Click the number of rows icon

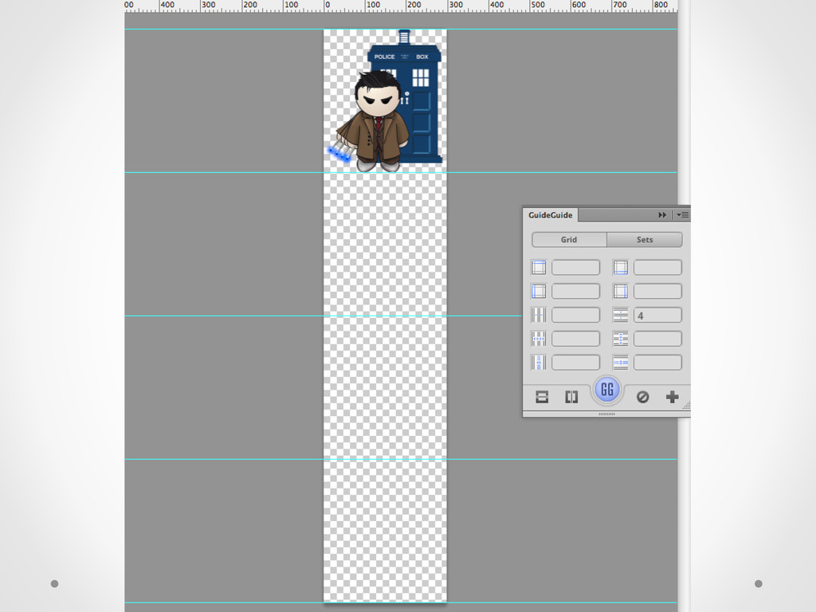tap(620, 315)
